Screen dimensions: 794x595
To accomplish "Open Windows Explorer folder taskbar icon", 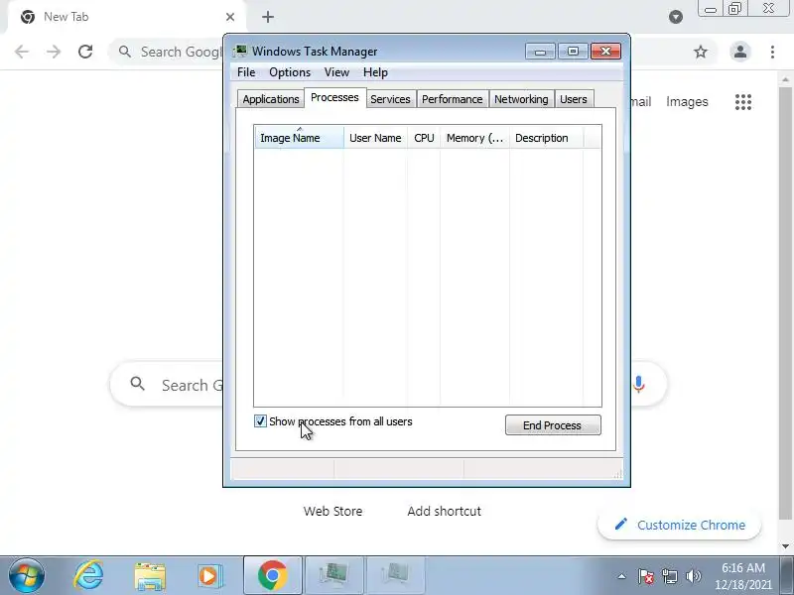I will point(150,576).
